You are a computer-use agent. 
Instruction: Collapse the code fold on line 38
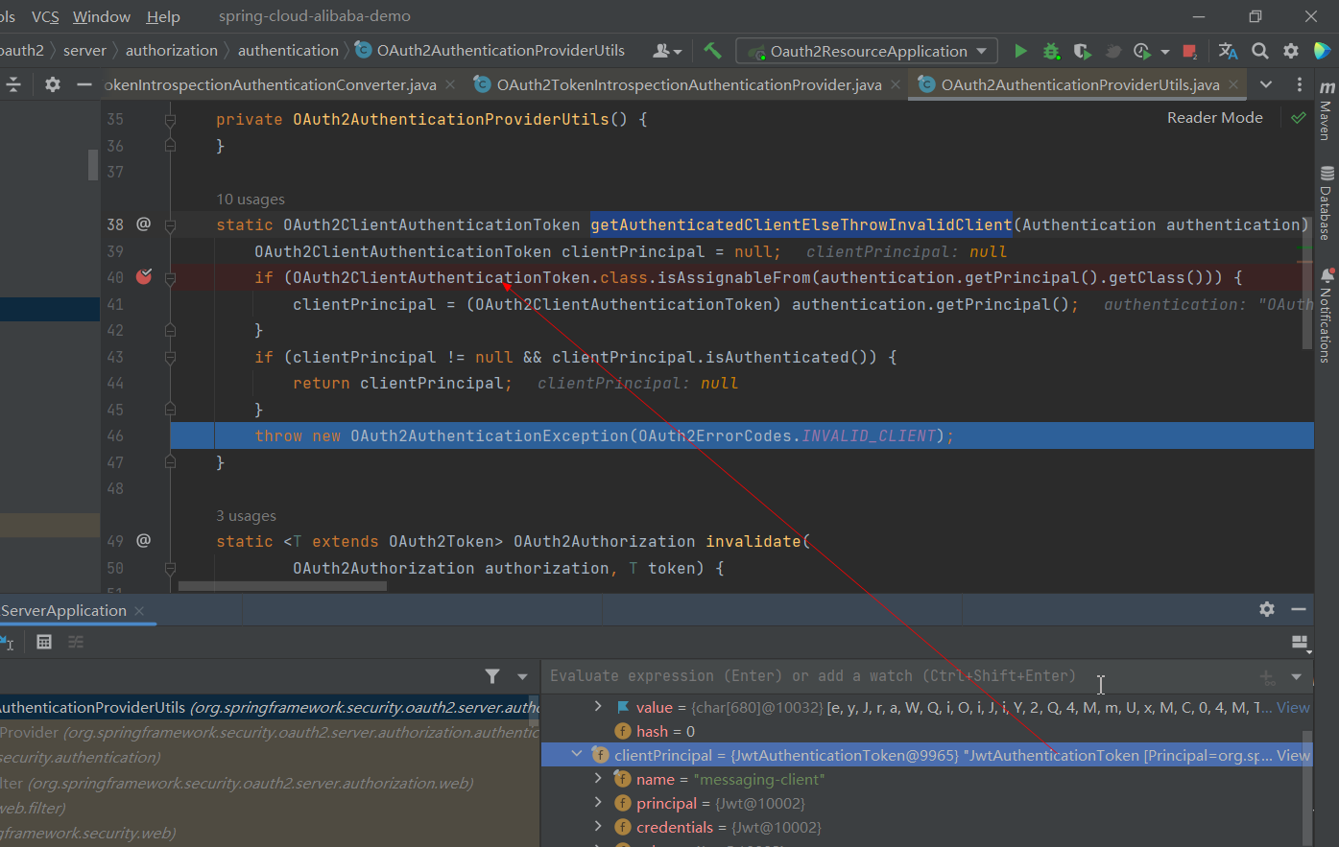click(x=170, y=225)
